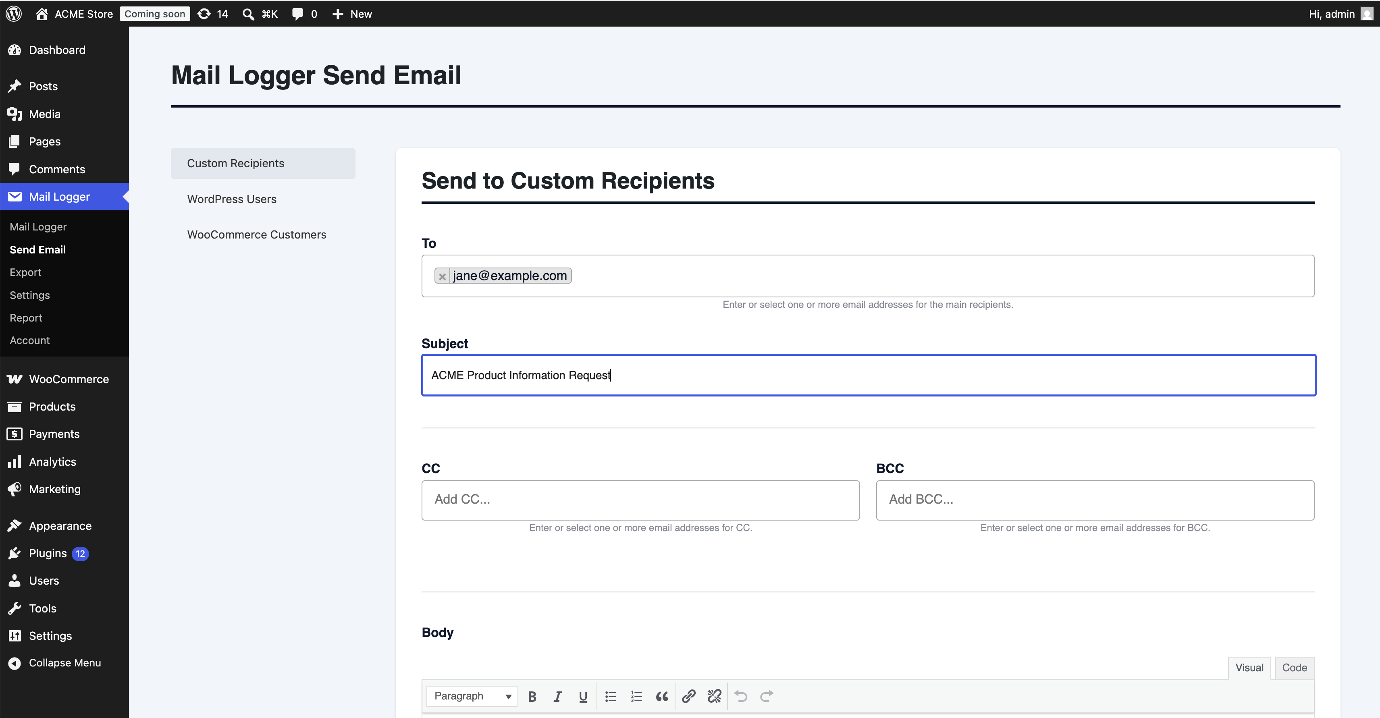Click the Appearance brush icon
1380x718 pixels.
[15, 526]
